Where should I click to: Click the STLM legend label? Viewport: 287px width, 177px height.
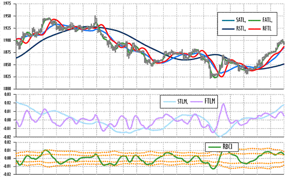pyautogui.click(x=183, y=101)
